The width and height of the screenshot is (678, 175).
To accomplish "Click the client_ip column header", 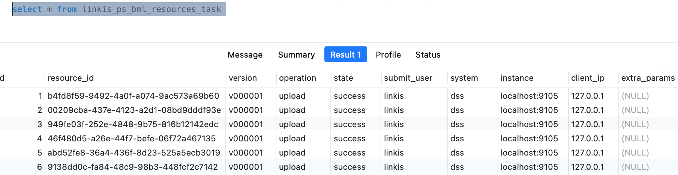I will [x=588, y=78].
